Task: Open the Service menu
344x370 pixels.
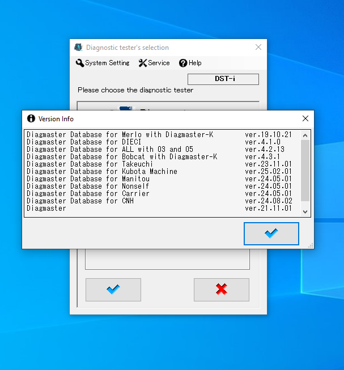Action: click(x=154, y=63)
